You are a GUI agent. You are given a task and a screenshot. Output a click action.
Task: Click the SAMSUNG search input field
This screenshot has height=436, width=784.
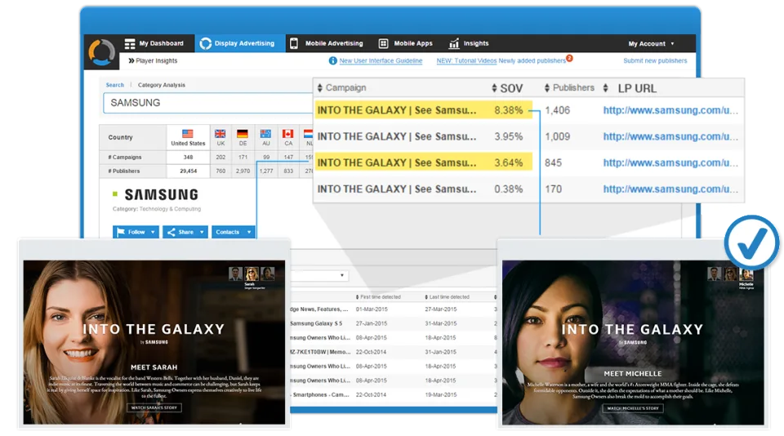[x=208, y=103]
